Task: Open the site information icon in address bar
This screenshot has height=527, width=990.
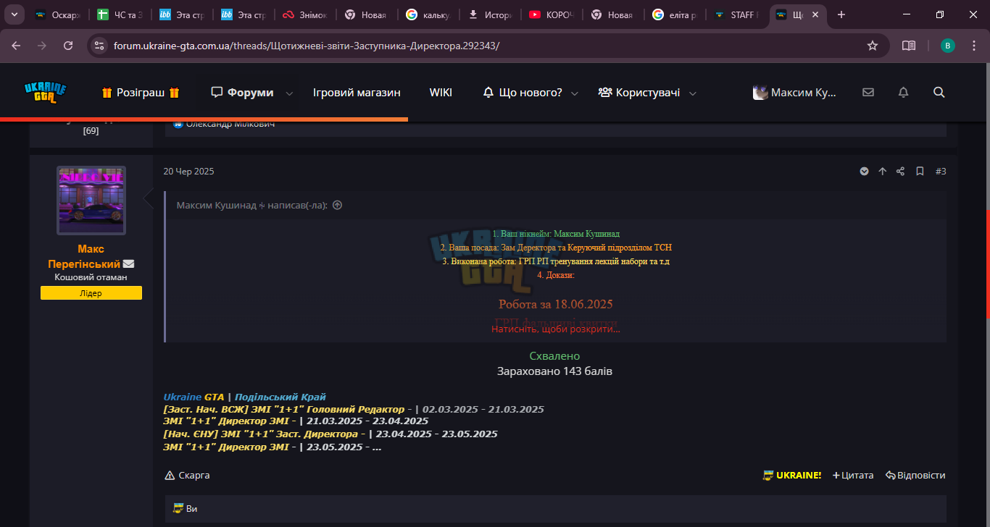Action: coord(99,46)
